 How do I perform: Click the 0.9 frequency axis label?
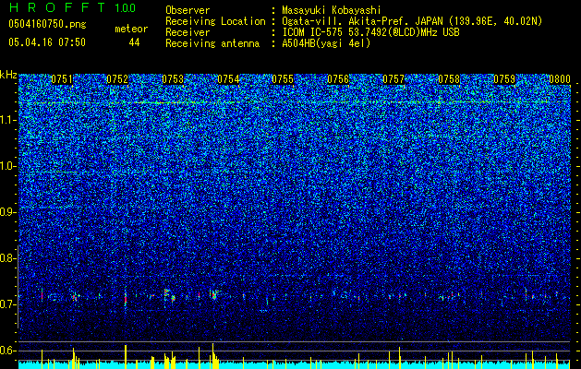(x=8, y=212)
